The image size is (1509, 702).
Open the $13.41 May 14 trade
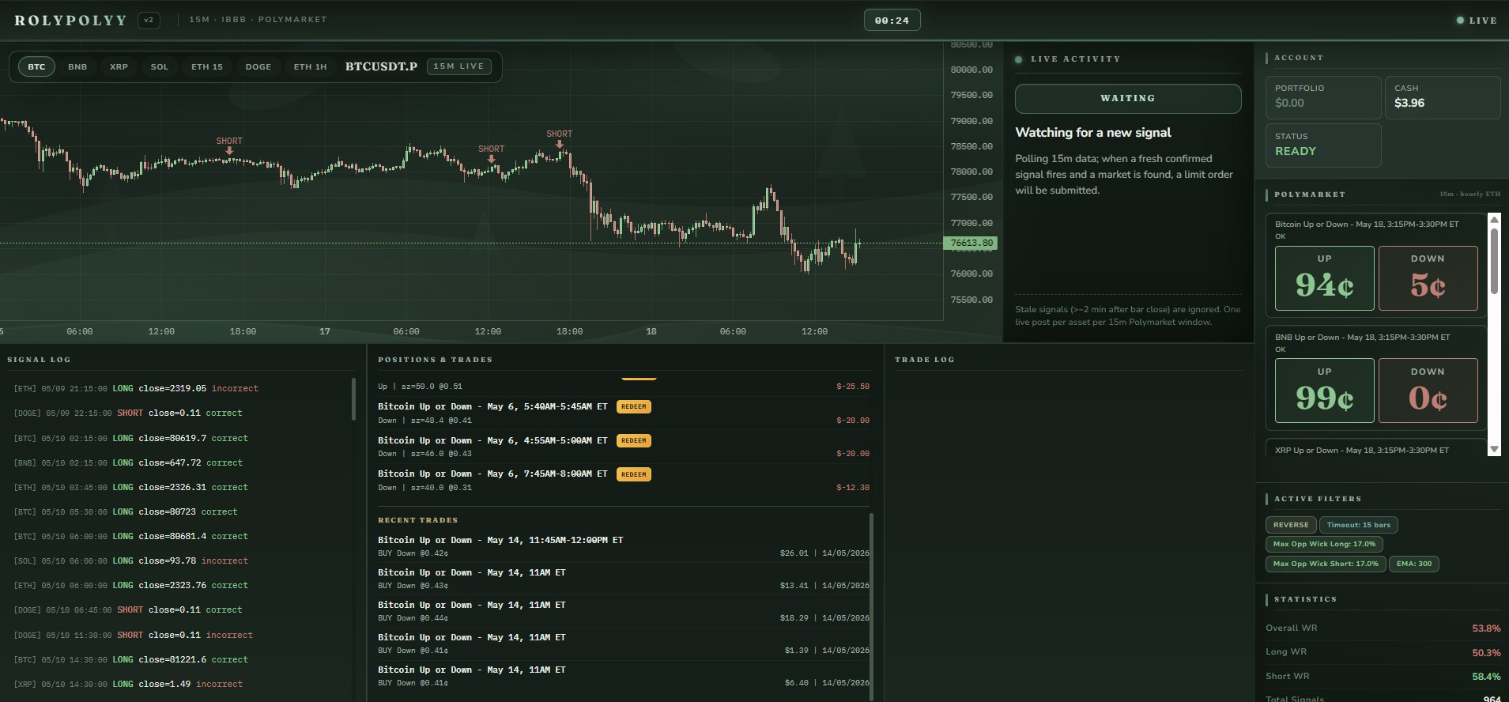pos(623,579)
